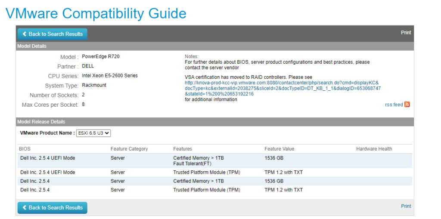441x219 pixels.
Task: Click the bottom Back to Search Results button
Action: (52, 208)
